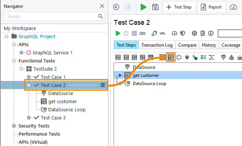The width and height of the screenshot is (242, 146).
Task: Select Test Case 3 in Navigator
Action: [53, 118]
